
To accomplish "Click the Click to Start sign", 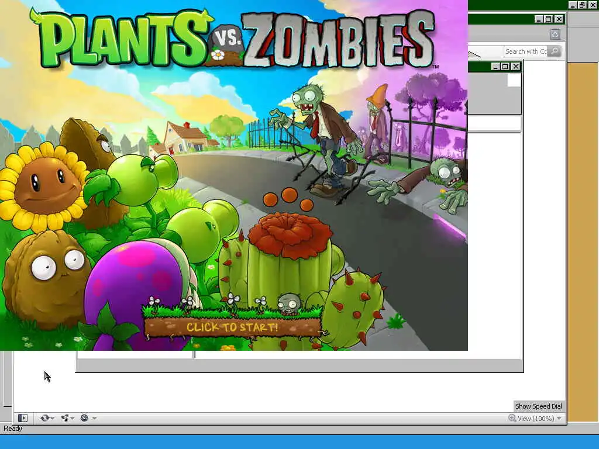I will (232, 327).
